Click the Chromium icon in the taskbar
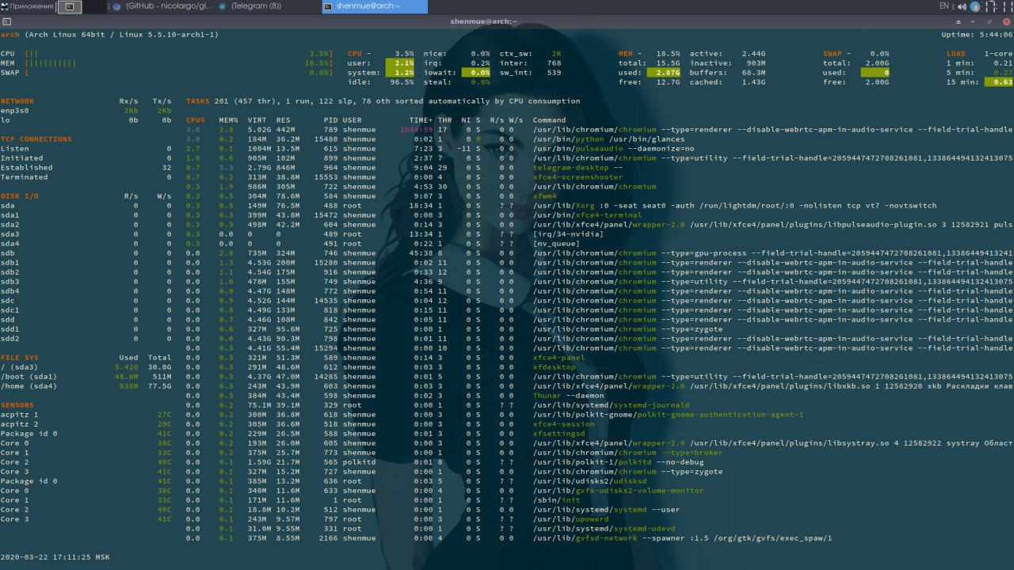Viewport: 1014px width, 570px height. [117, 6]
